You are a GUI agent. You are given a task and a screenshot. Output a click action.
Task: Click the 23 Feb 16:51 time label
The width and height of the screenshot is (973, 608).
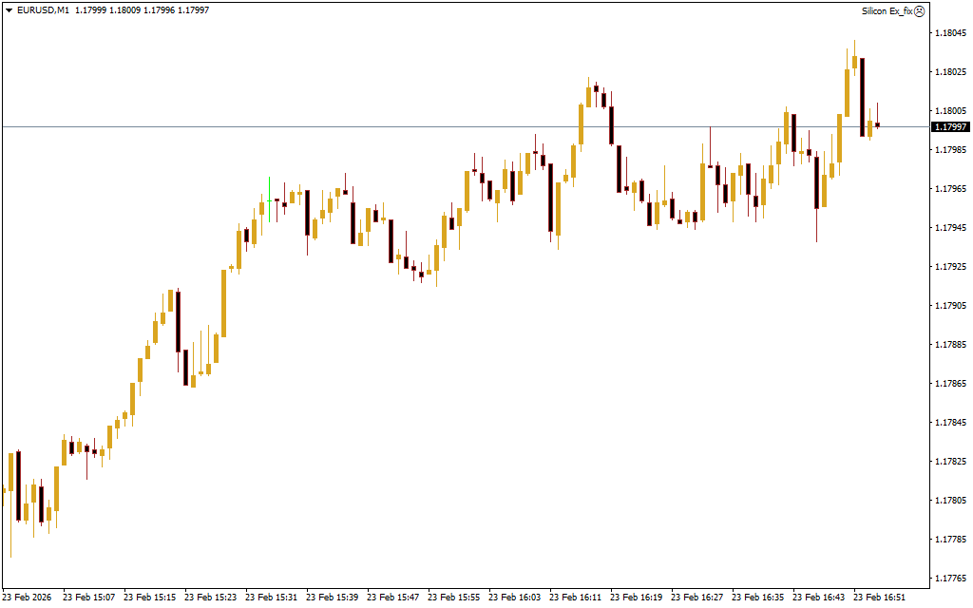coord(878,598)
